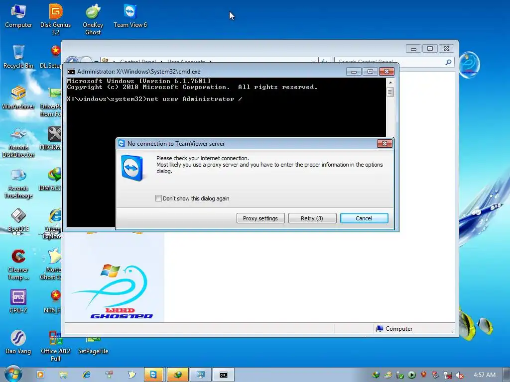The image size is (510, 382).
Task: Open the OneKey Ghost desktop shortcut
Action: coord(93,19)
